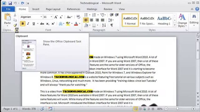The width and height of the screenshot is (200, 112).
Task: Save document using floppy disk icon
Action: tap(10, 3)
